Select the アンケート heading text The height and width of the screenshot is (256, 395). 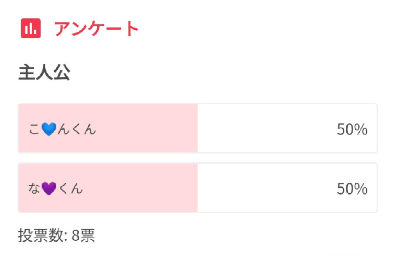coord(96,28)
